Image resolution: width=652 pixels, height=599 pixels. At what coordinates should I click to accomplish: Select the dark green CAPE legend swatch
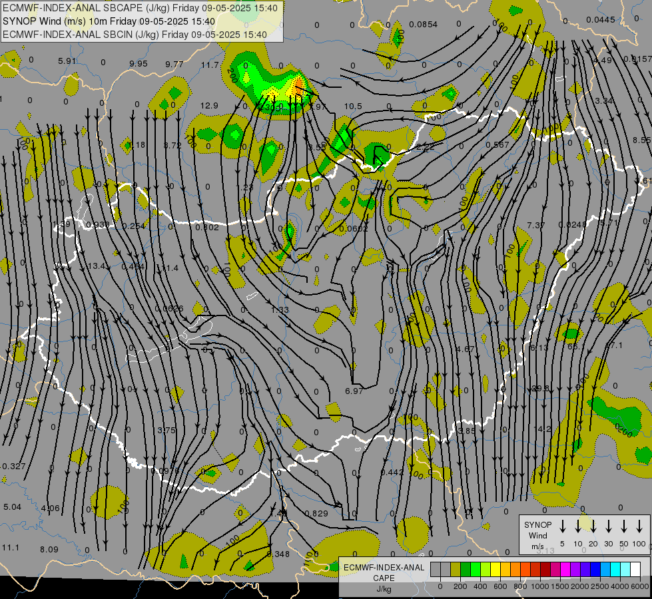click(466, 569)
